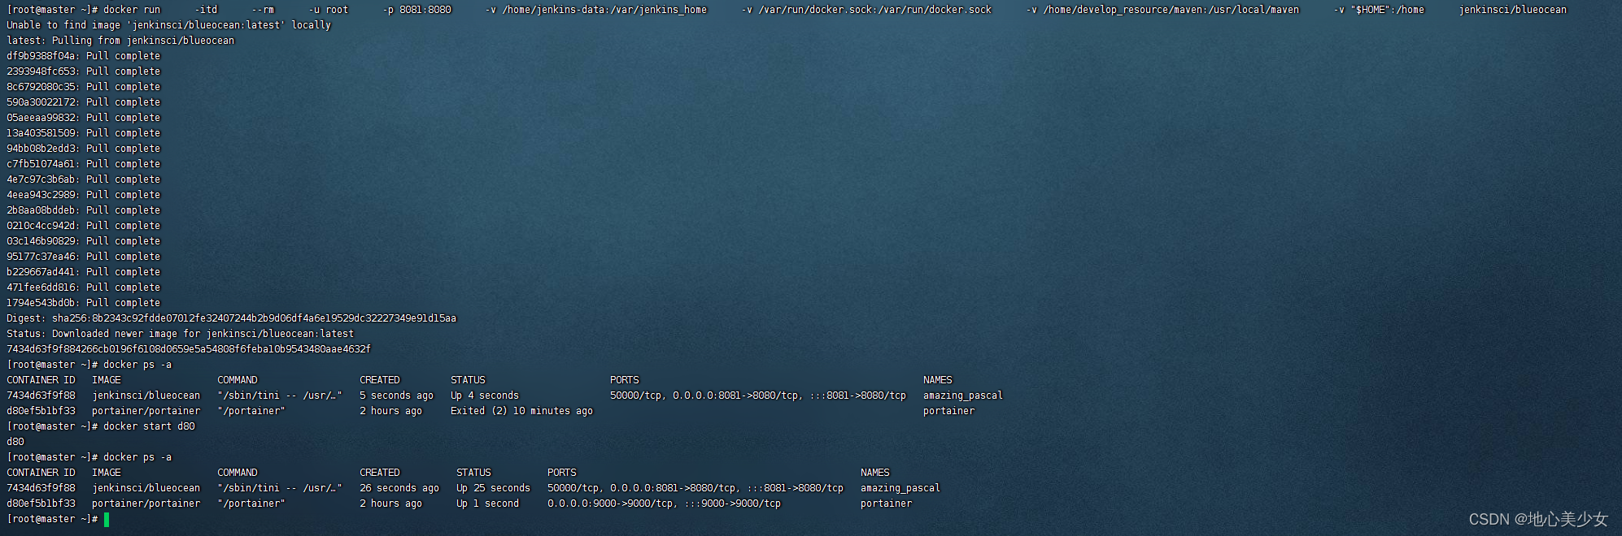This screenshot has height=536, width=1622.
Task: Click 'Exited (2) 10 minutes ago' status
Action: [521, 411]
